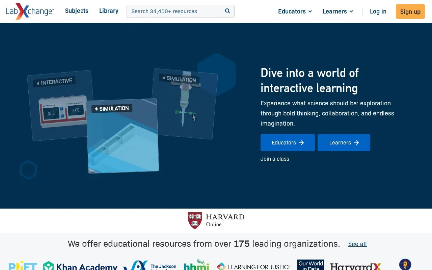This screenshot has height=270, width=432.
Task: Click the search magnifier icon
Action: 227,11
